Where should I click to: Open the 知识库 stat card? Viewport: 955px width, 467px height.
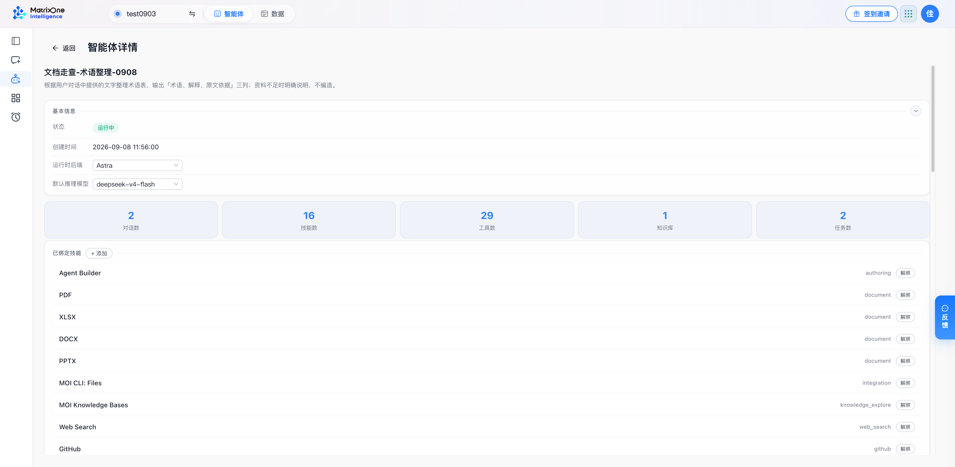(665, 220)
